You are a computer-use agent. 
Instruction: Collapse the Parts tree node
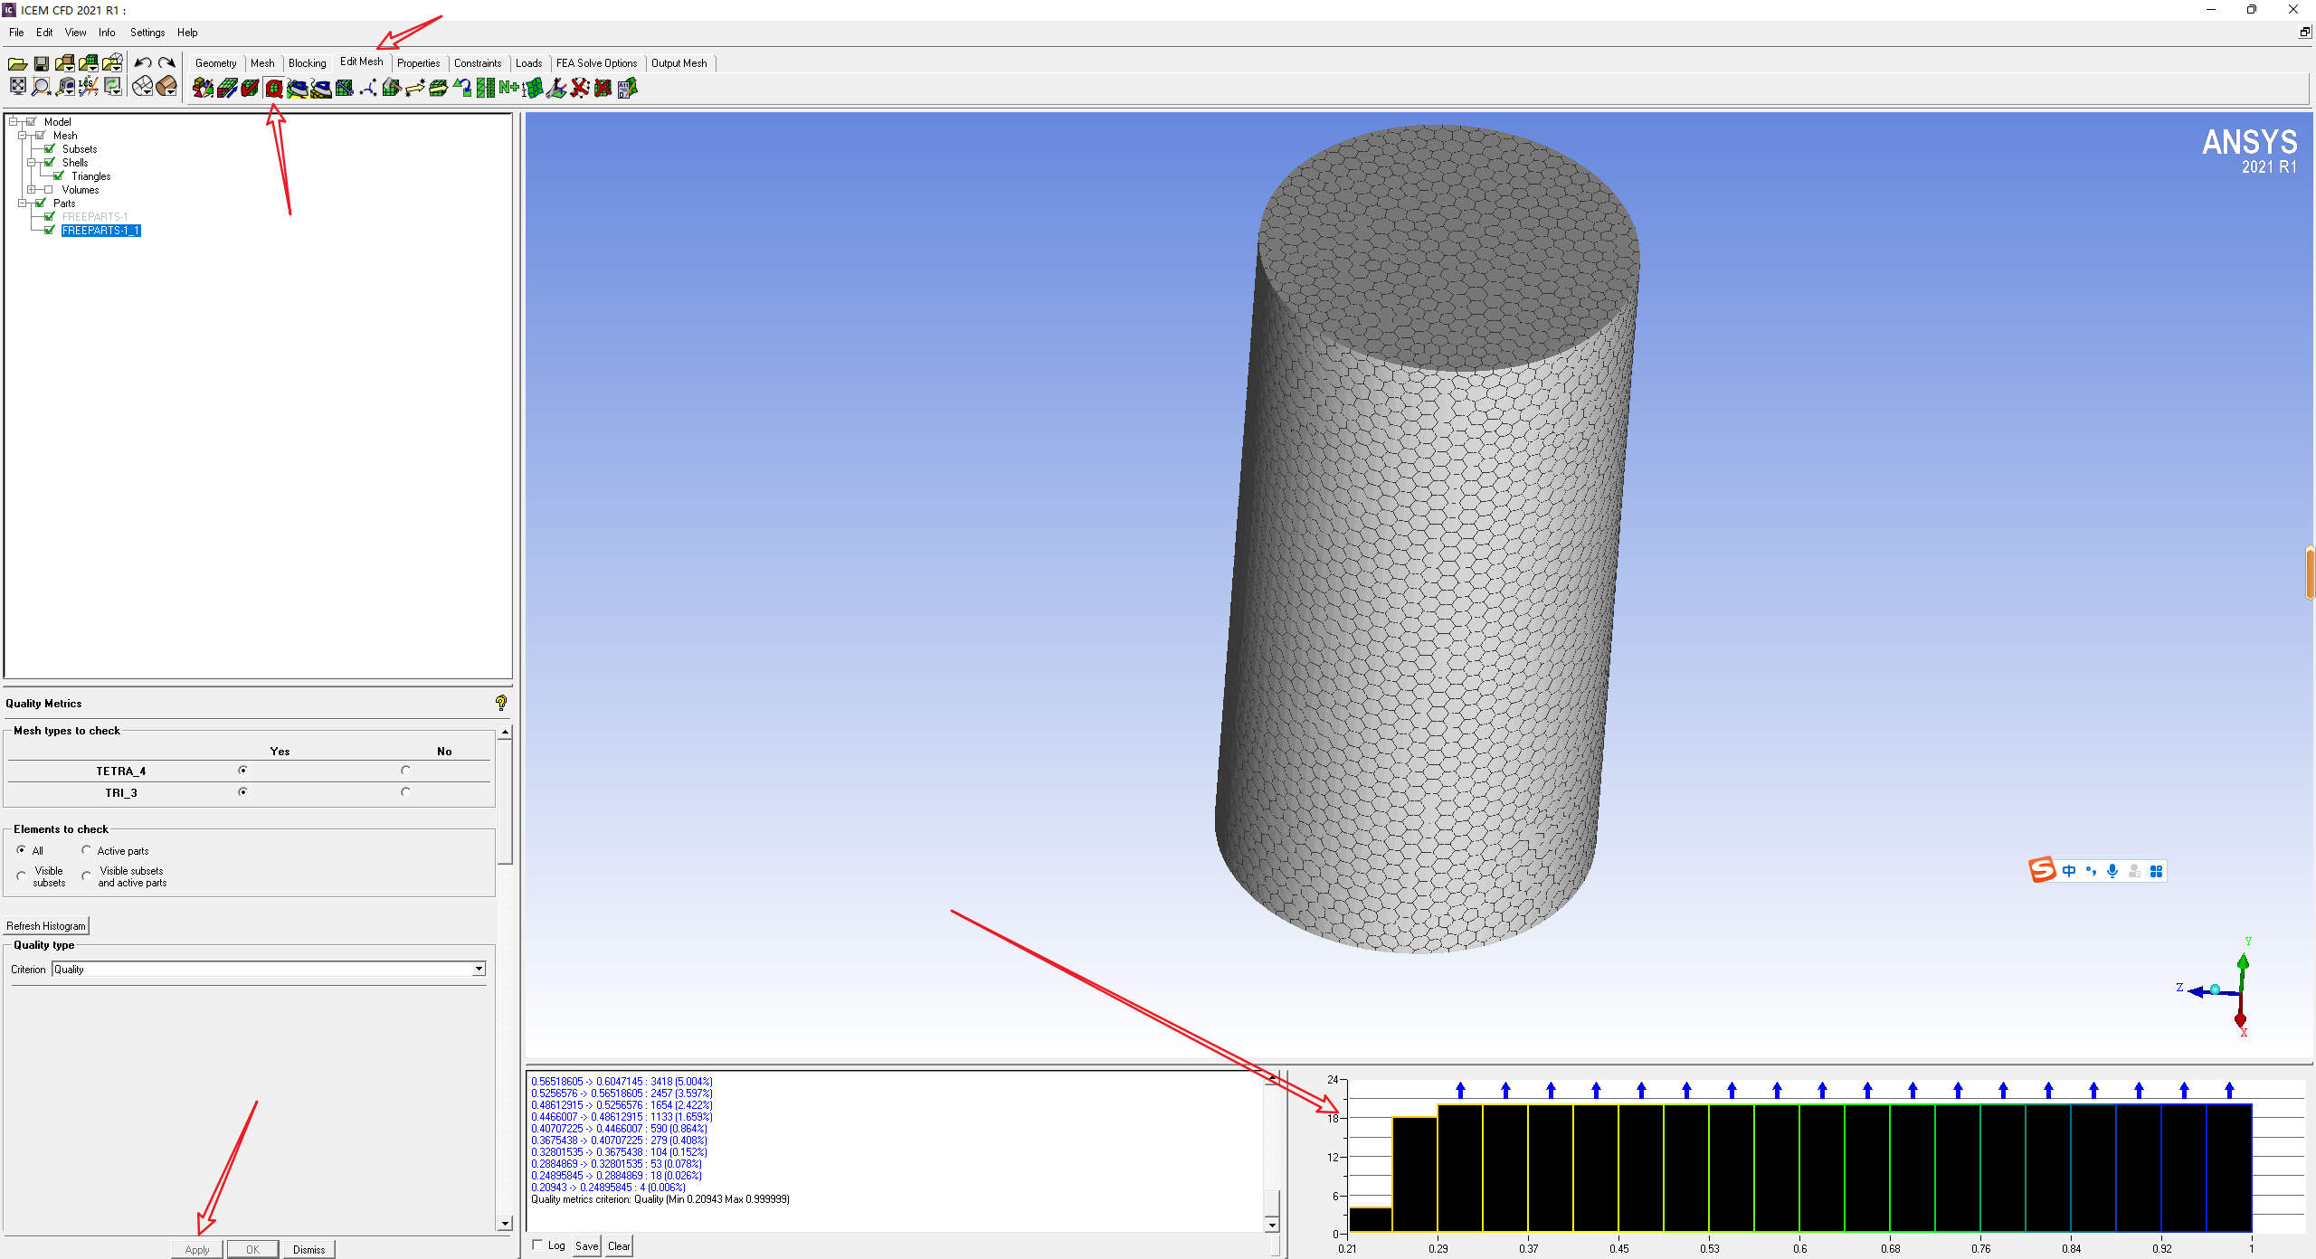[x=22, y=204]
